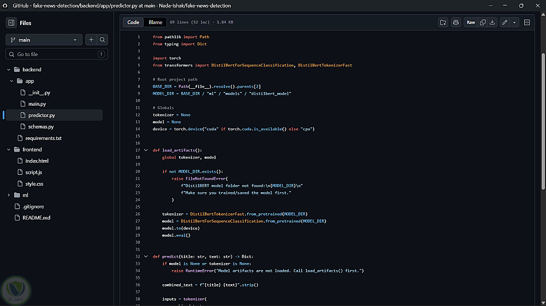The image size is (546, 306).
Task: Open more edit options dropdown arrow
Action: tap(514, 22)
